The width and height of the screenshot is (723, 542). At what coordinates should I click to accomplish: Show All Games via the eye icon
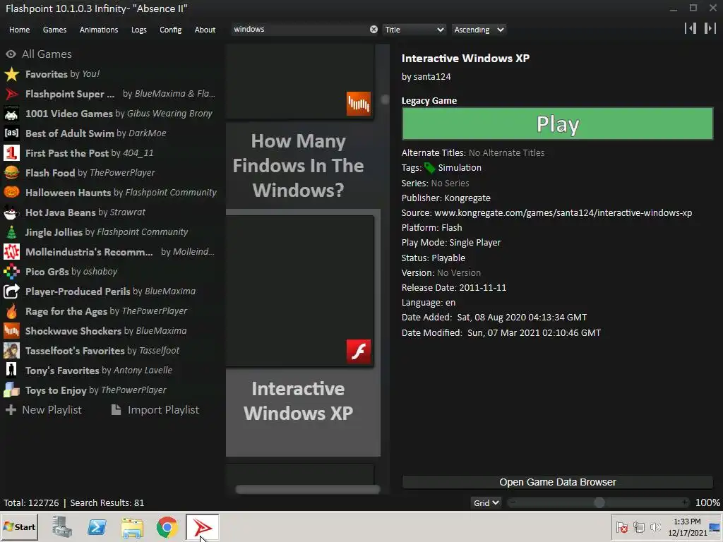pos(11,54)
